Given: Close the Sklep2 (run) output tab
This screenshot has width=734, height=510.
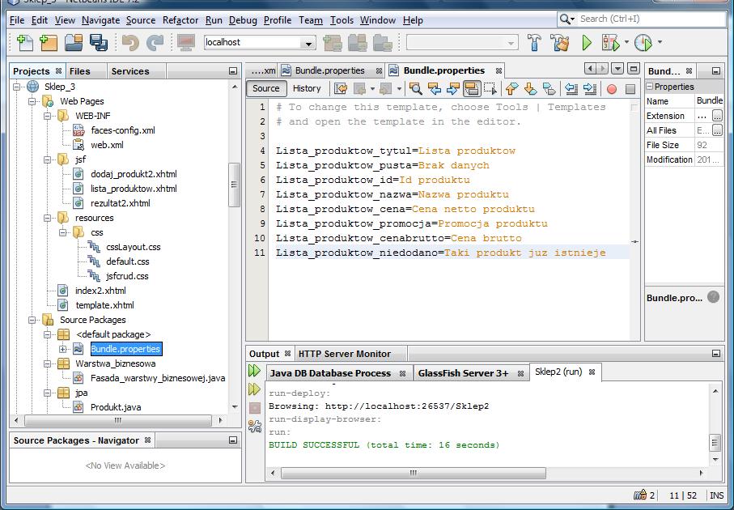Looking at the screenshot, I should click(x=592, y=372).
